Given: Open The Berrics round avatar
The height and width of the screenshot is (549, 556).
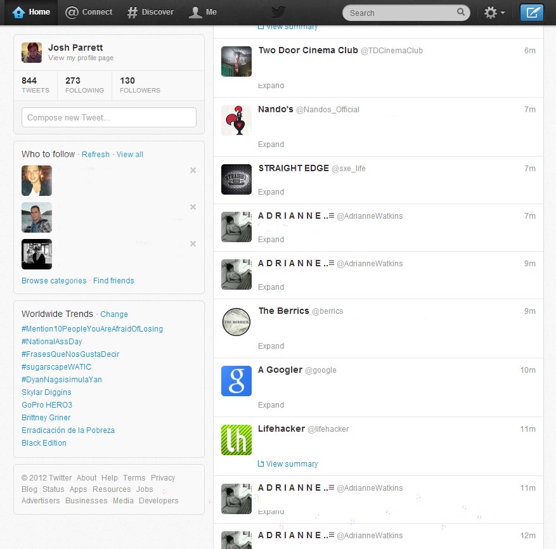Looking at the screenshot, I should click(236, 321).
